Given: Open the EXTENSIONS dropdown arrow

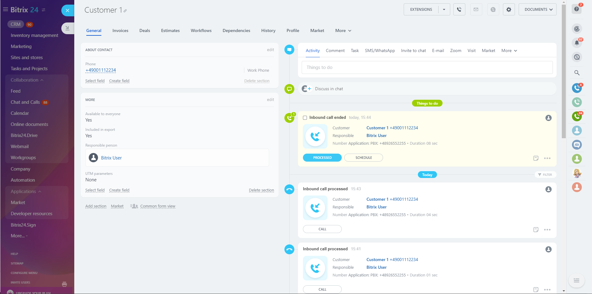Looking at the screenshot, I should click(444, 10).
